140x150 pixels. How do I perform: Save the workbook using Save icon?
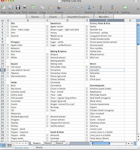pyautogui.click(x=18, y=7)
